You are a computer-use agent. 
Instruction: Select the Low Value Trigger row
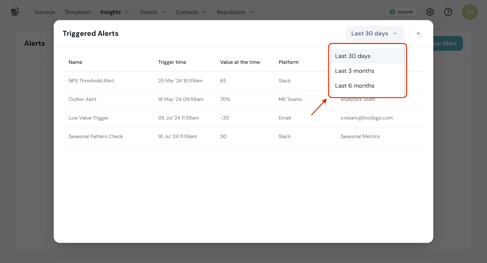89,118
